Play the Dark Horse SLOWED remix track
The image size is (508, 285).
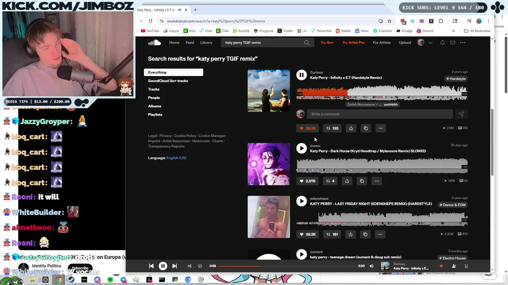[302, 148]
